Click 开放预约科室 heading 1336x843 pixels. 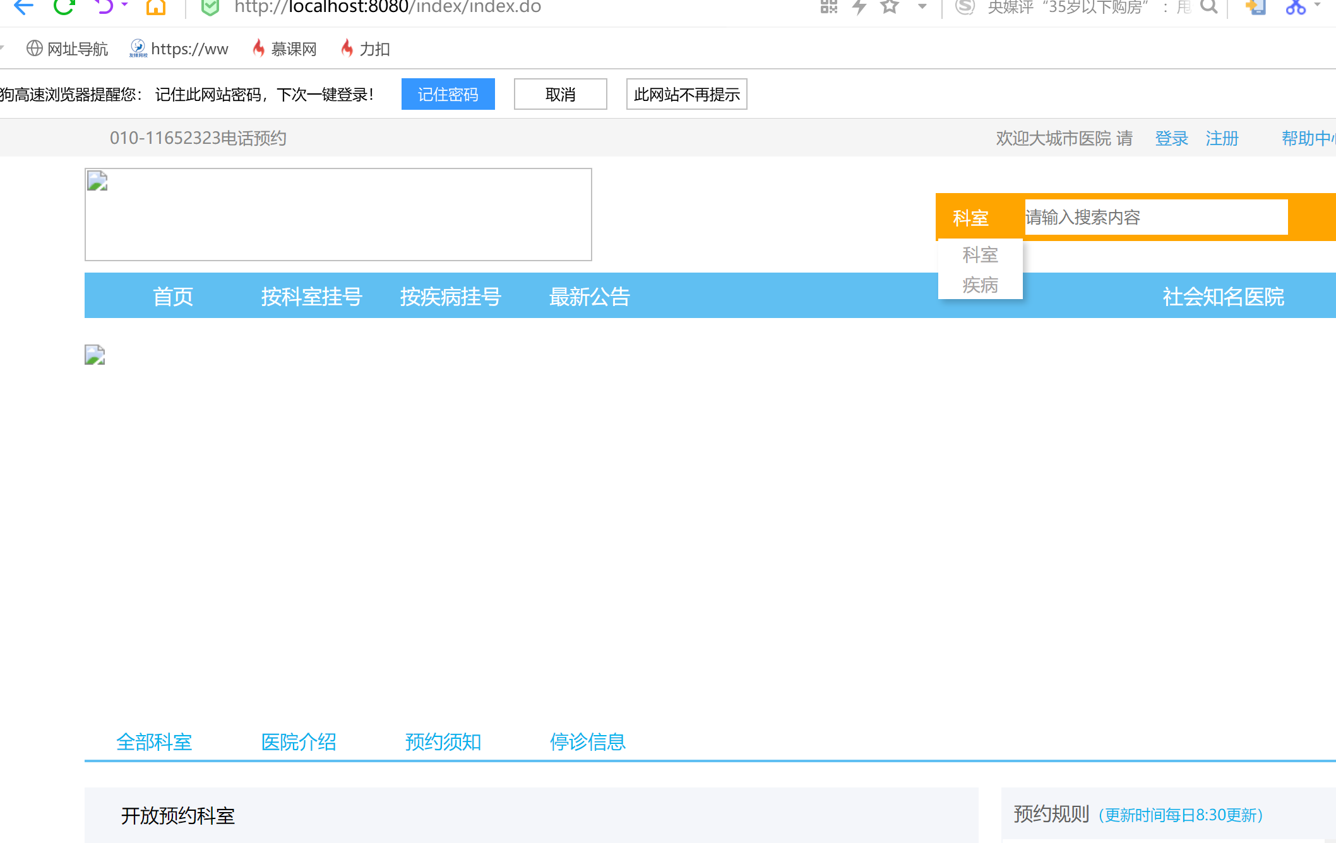[178, 816]
